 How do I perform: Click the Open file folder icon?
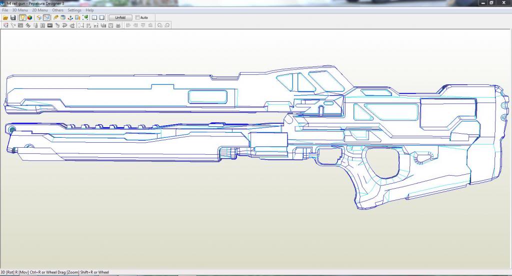click(x=5, y=17)
